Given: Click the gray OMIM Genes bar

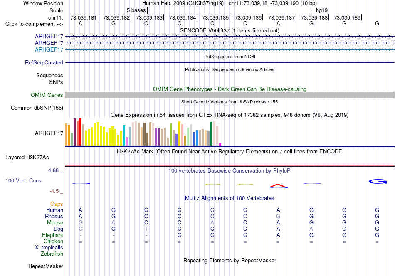Looking at the screenshot, I should click(x=230, y=95).
